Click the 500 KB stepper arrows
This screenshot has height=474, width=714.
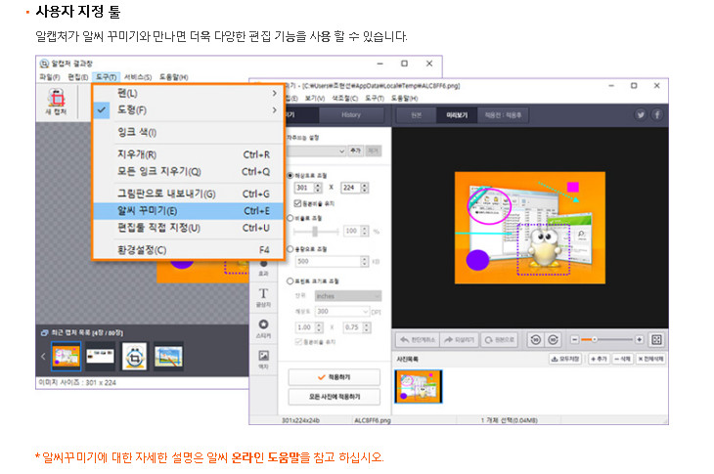[x=364, y=261]
